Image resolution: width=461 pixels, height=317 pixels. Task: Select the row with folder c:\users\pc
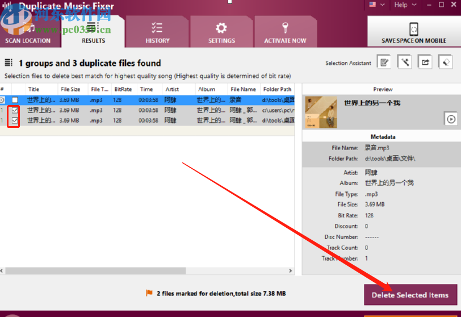[147, 110]
